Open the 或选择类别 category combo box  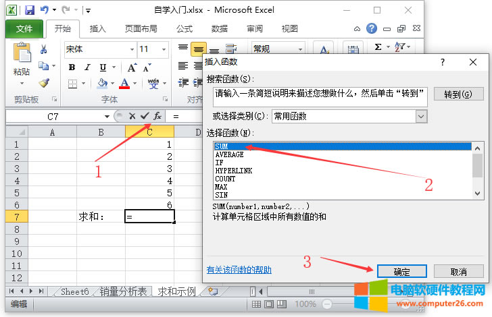pyautogui.click(x=349, y=117)
